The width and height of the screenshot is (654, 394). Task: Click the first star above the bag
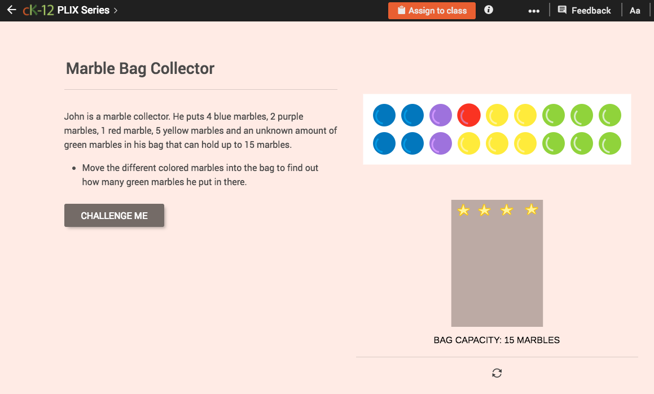click(x=463, y=209)
